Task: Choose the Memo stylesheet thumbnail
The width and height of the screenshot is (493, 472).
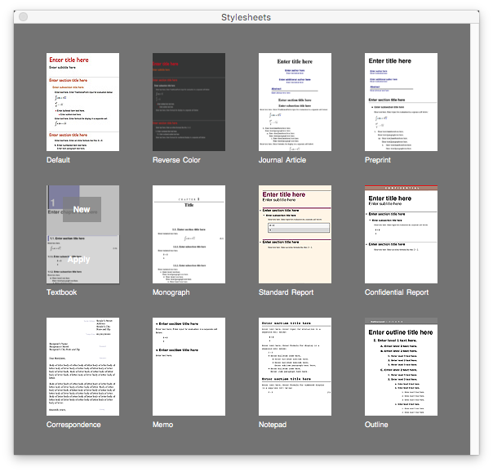Action: [189, 367]
